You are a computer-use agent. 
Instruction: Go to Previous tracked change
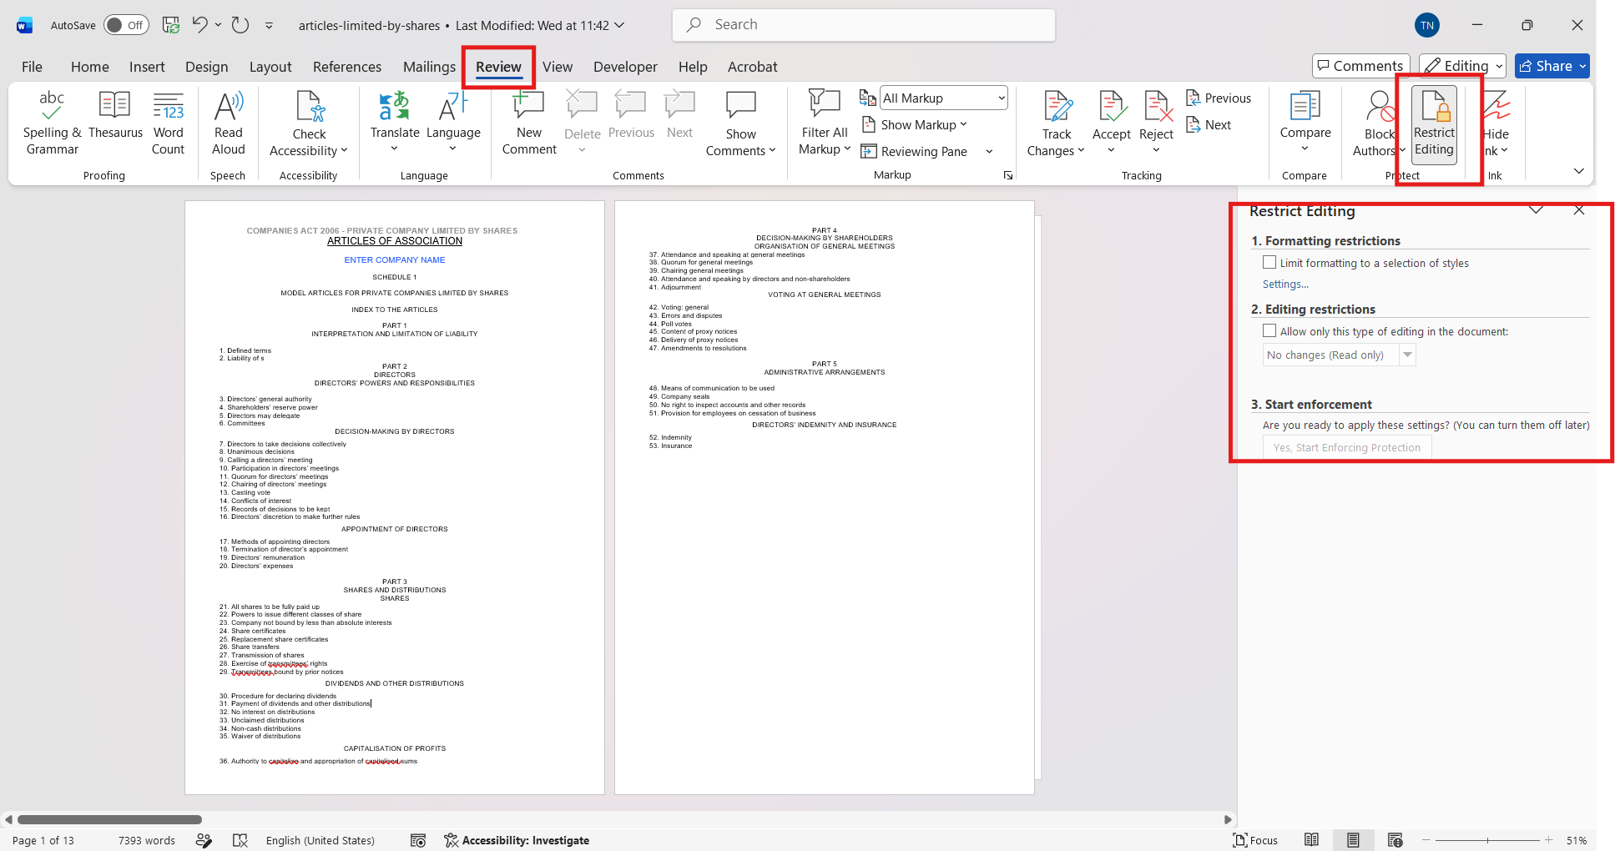click(x=1219, y=98)
